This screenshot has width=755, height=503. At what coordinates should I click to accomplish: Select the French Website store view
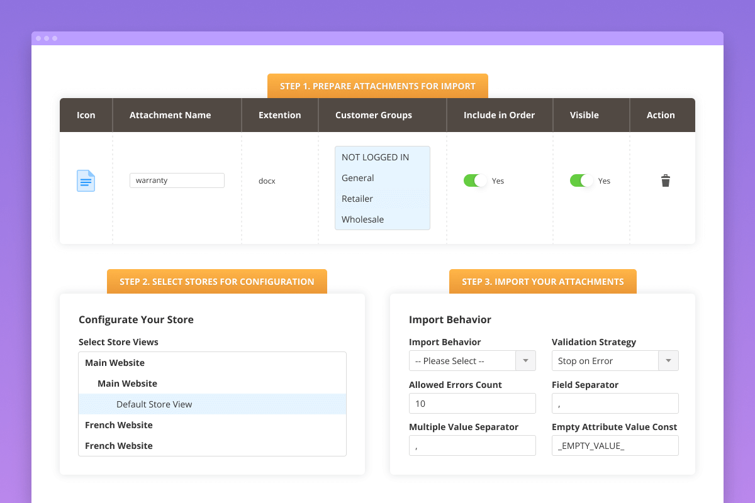pyautogui.click(x=119, y=424)
